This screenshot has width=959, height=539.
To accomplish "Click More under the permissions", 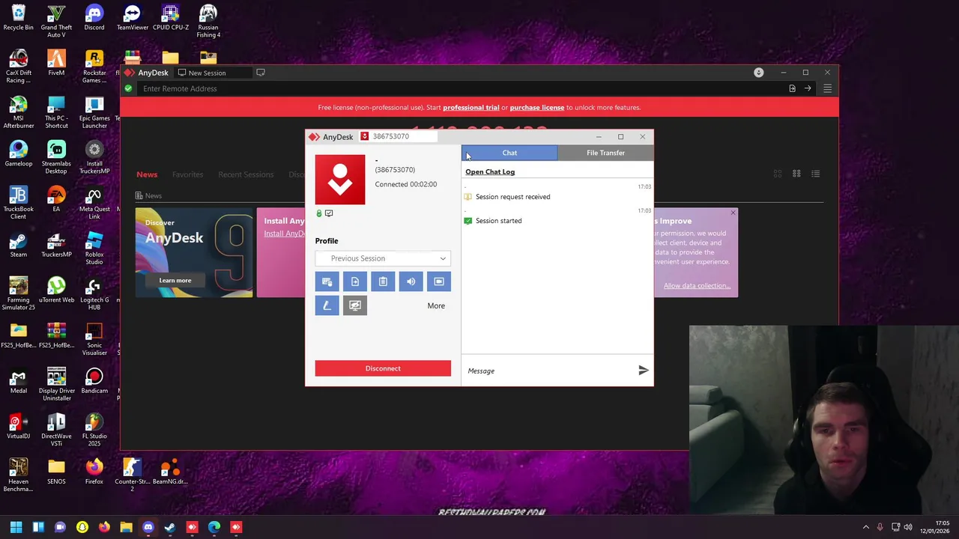I will 436,305.
